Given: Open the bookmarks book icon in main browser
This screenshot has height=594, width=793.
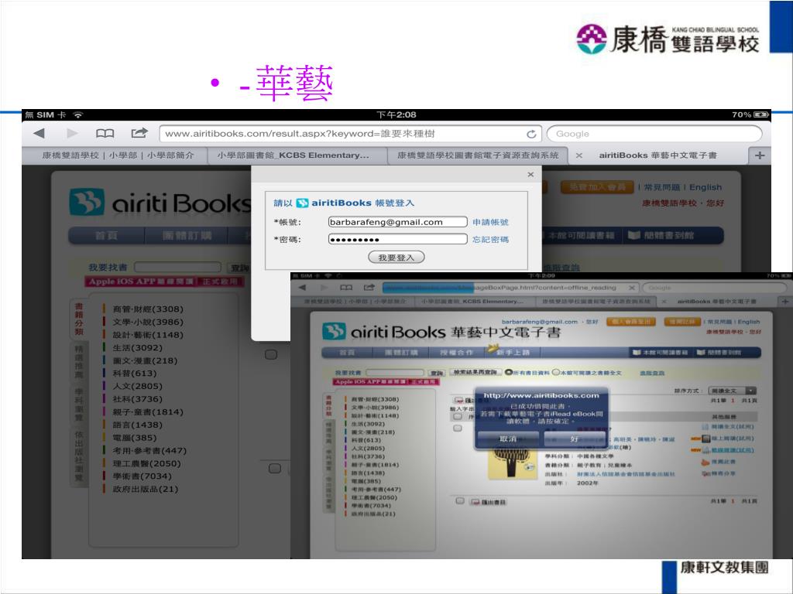Looking at the screenshot, I should [105, 133].
